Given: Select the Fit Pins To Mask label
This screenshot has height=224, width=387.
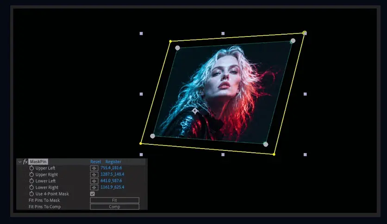Looking at the screenshot, I should point(44,200).
